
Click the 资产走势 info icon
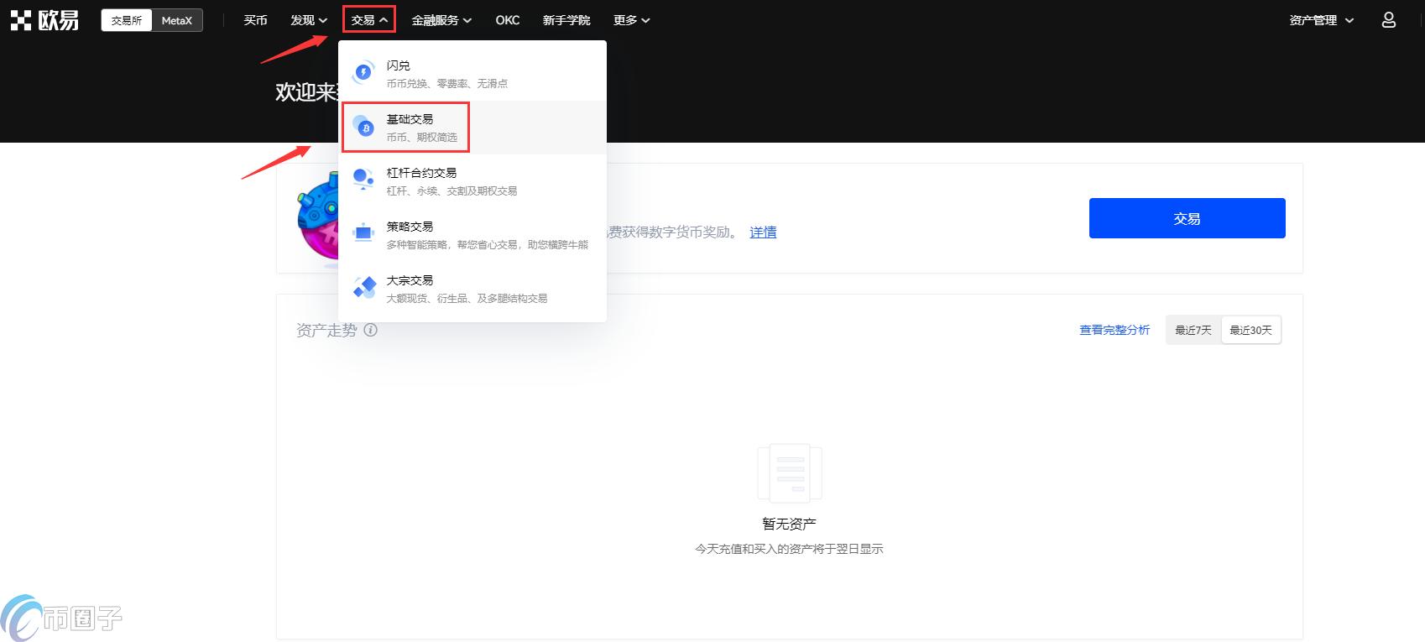click(x=370, y=330)
